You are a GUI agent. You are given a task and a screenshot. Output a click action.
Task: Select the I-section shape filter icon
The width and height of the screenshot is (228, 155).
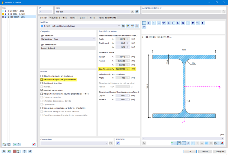[x=144, y=23]
